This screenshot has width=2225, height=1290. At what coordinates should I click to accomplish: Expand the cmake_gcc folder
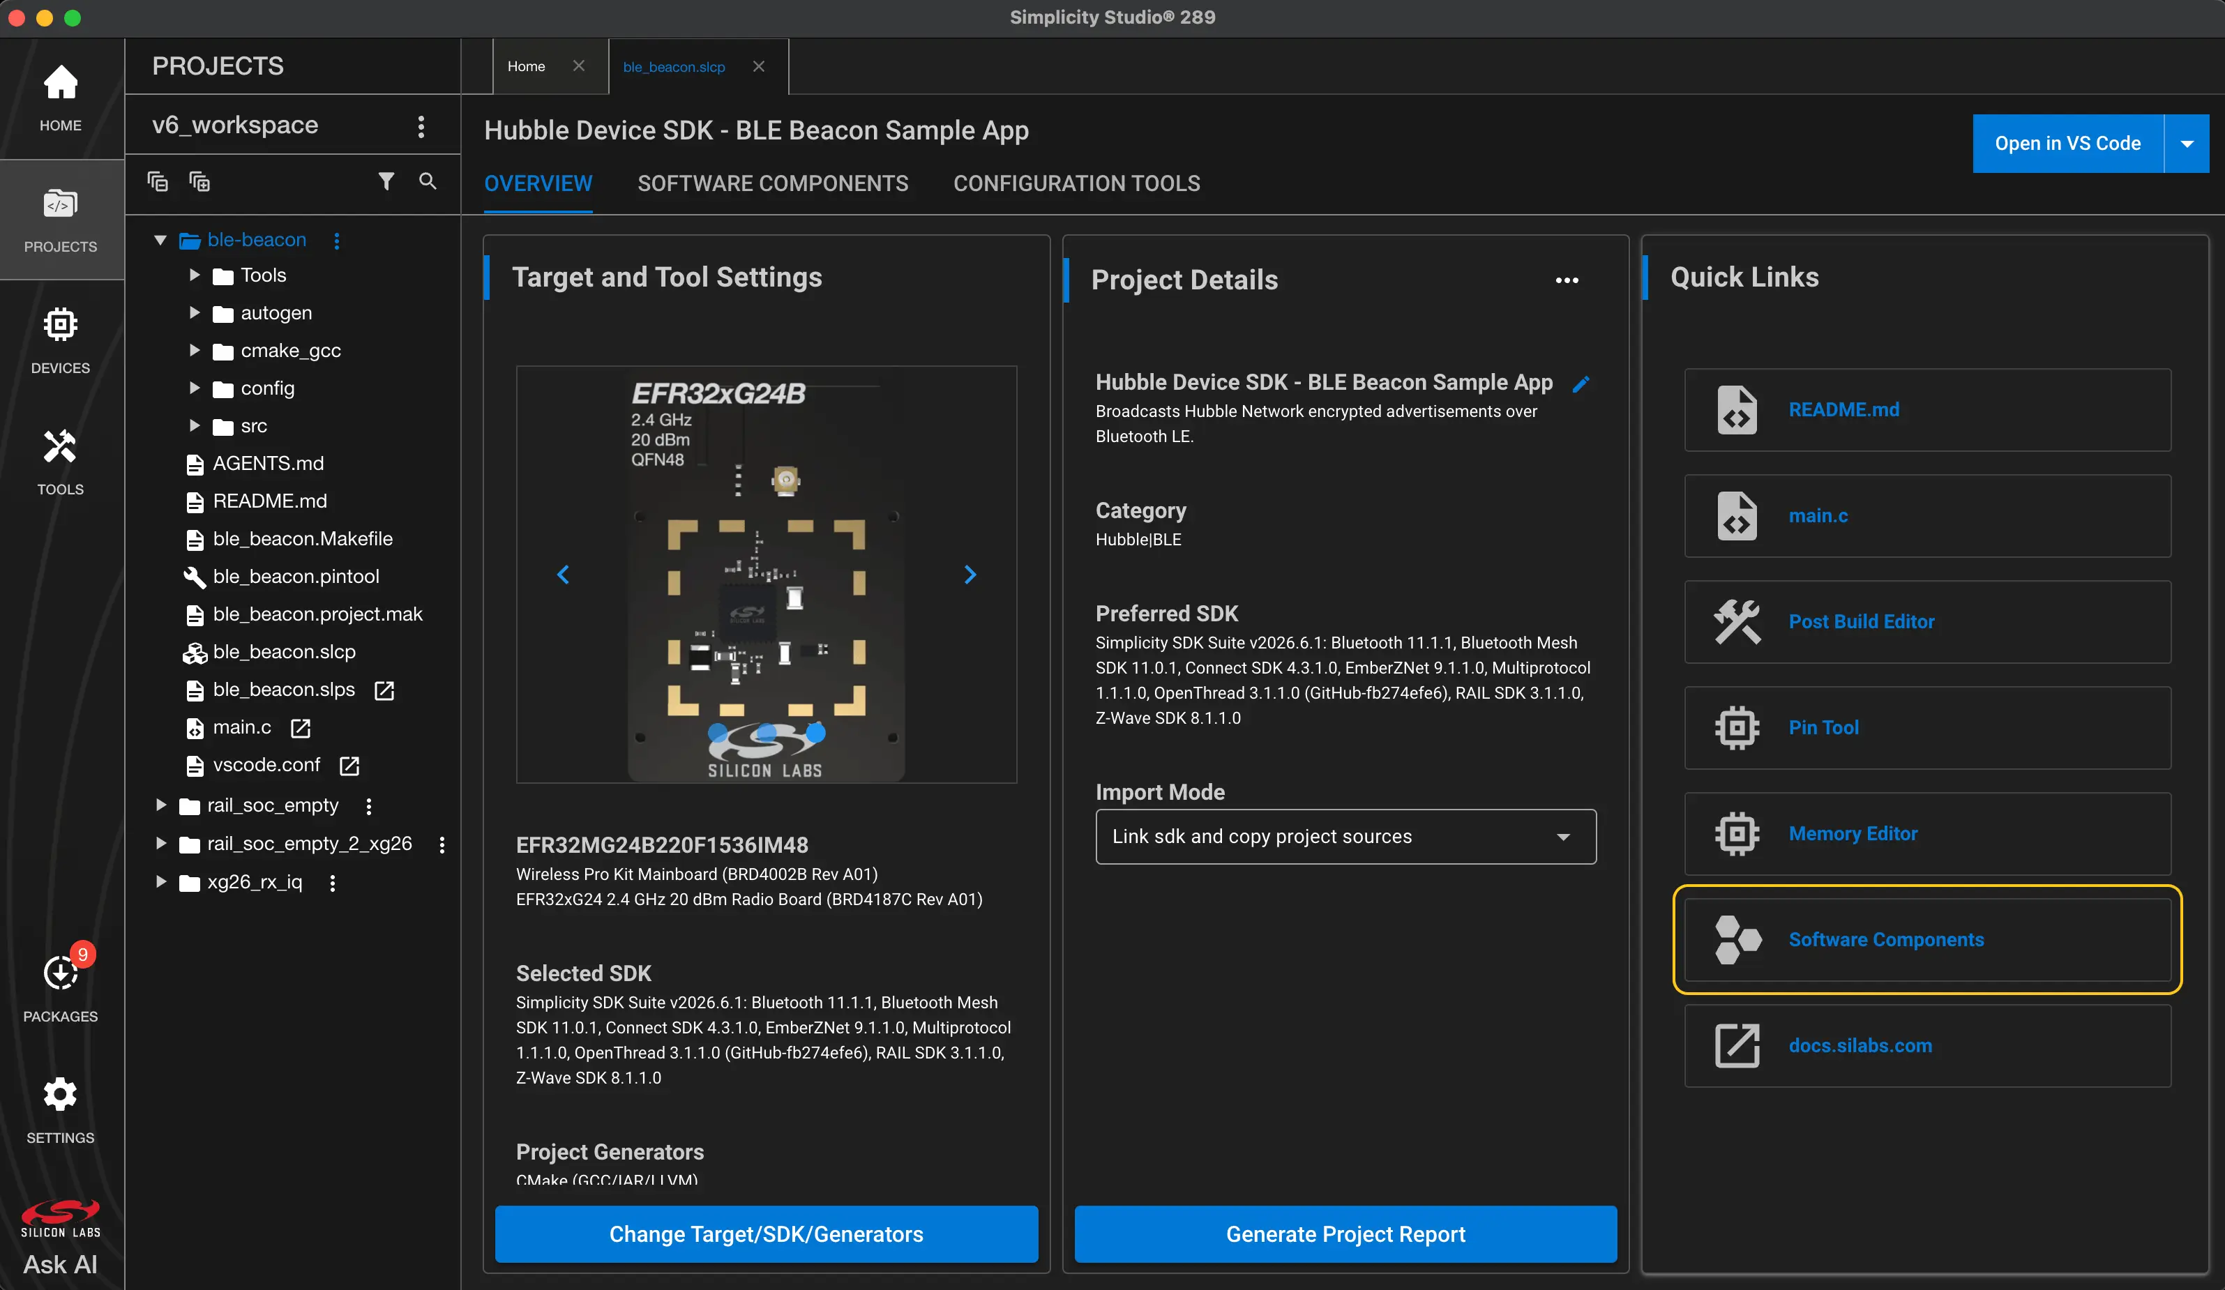[x=194, y=351]
